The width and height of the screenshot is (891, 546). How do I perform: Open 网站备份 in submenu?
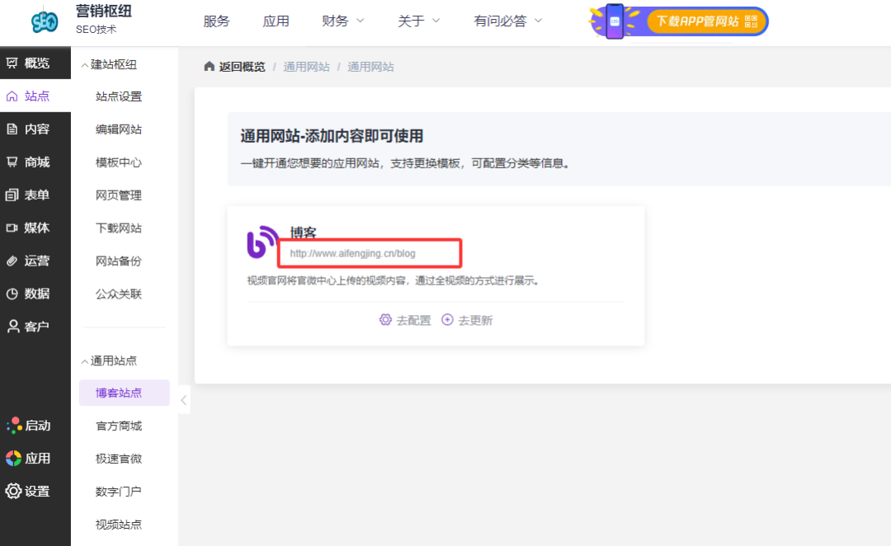[x=119, y=261]
